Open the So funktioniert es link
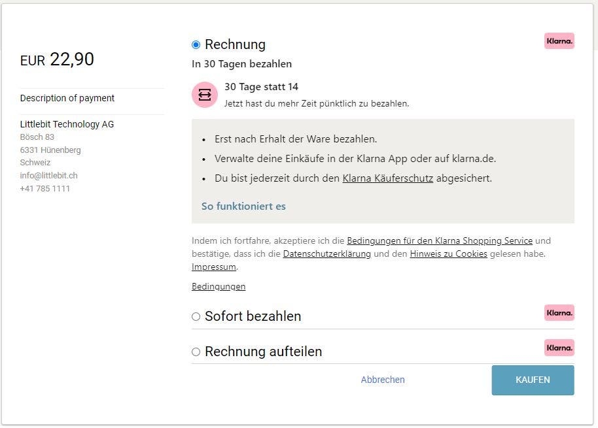598x428 pixels. [x=243, y=206]
